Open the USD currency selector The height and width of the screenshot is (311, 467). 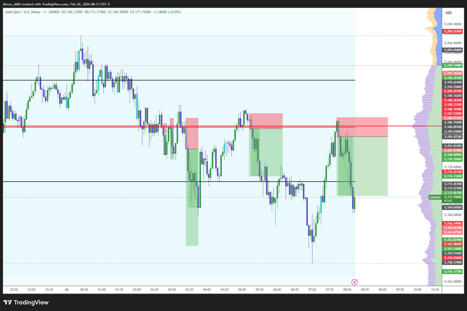448,13
